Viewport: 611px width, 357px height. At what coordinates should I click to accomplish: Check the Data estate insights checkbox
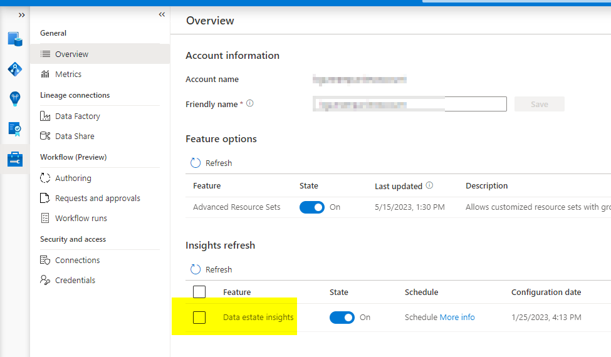[199, 318]
